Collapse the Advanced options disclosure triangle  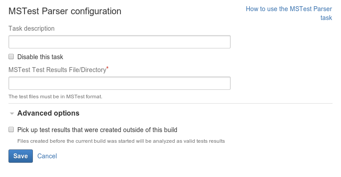pyautogui.click(x=12, y=113)
